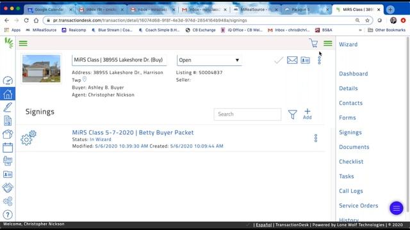Image resolution: width=410 pixels, height=230 pixels.
Task: Open the fax printer icon in sidebar
Action: coord(8,161)
